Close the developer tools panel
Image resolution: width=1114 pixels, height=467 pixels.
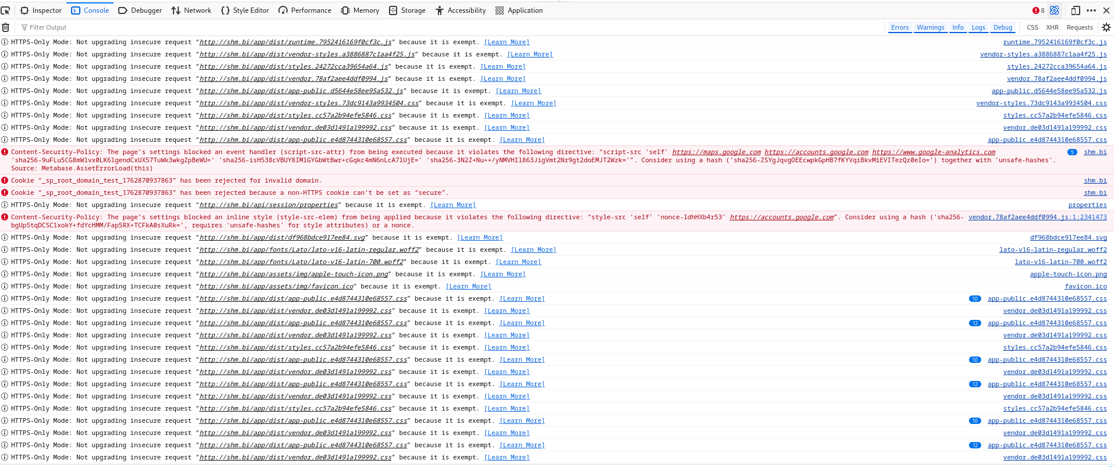[x=1106, y=10]
